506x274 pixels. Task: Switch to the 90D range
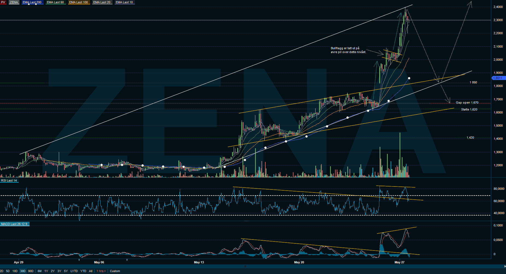coord(31,271)
